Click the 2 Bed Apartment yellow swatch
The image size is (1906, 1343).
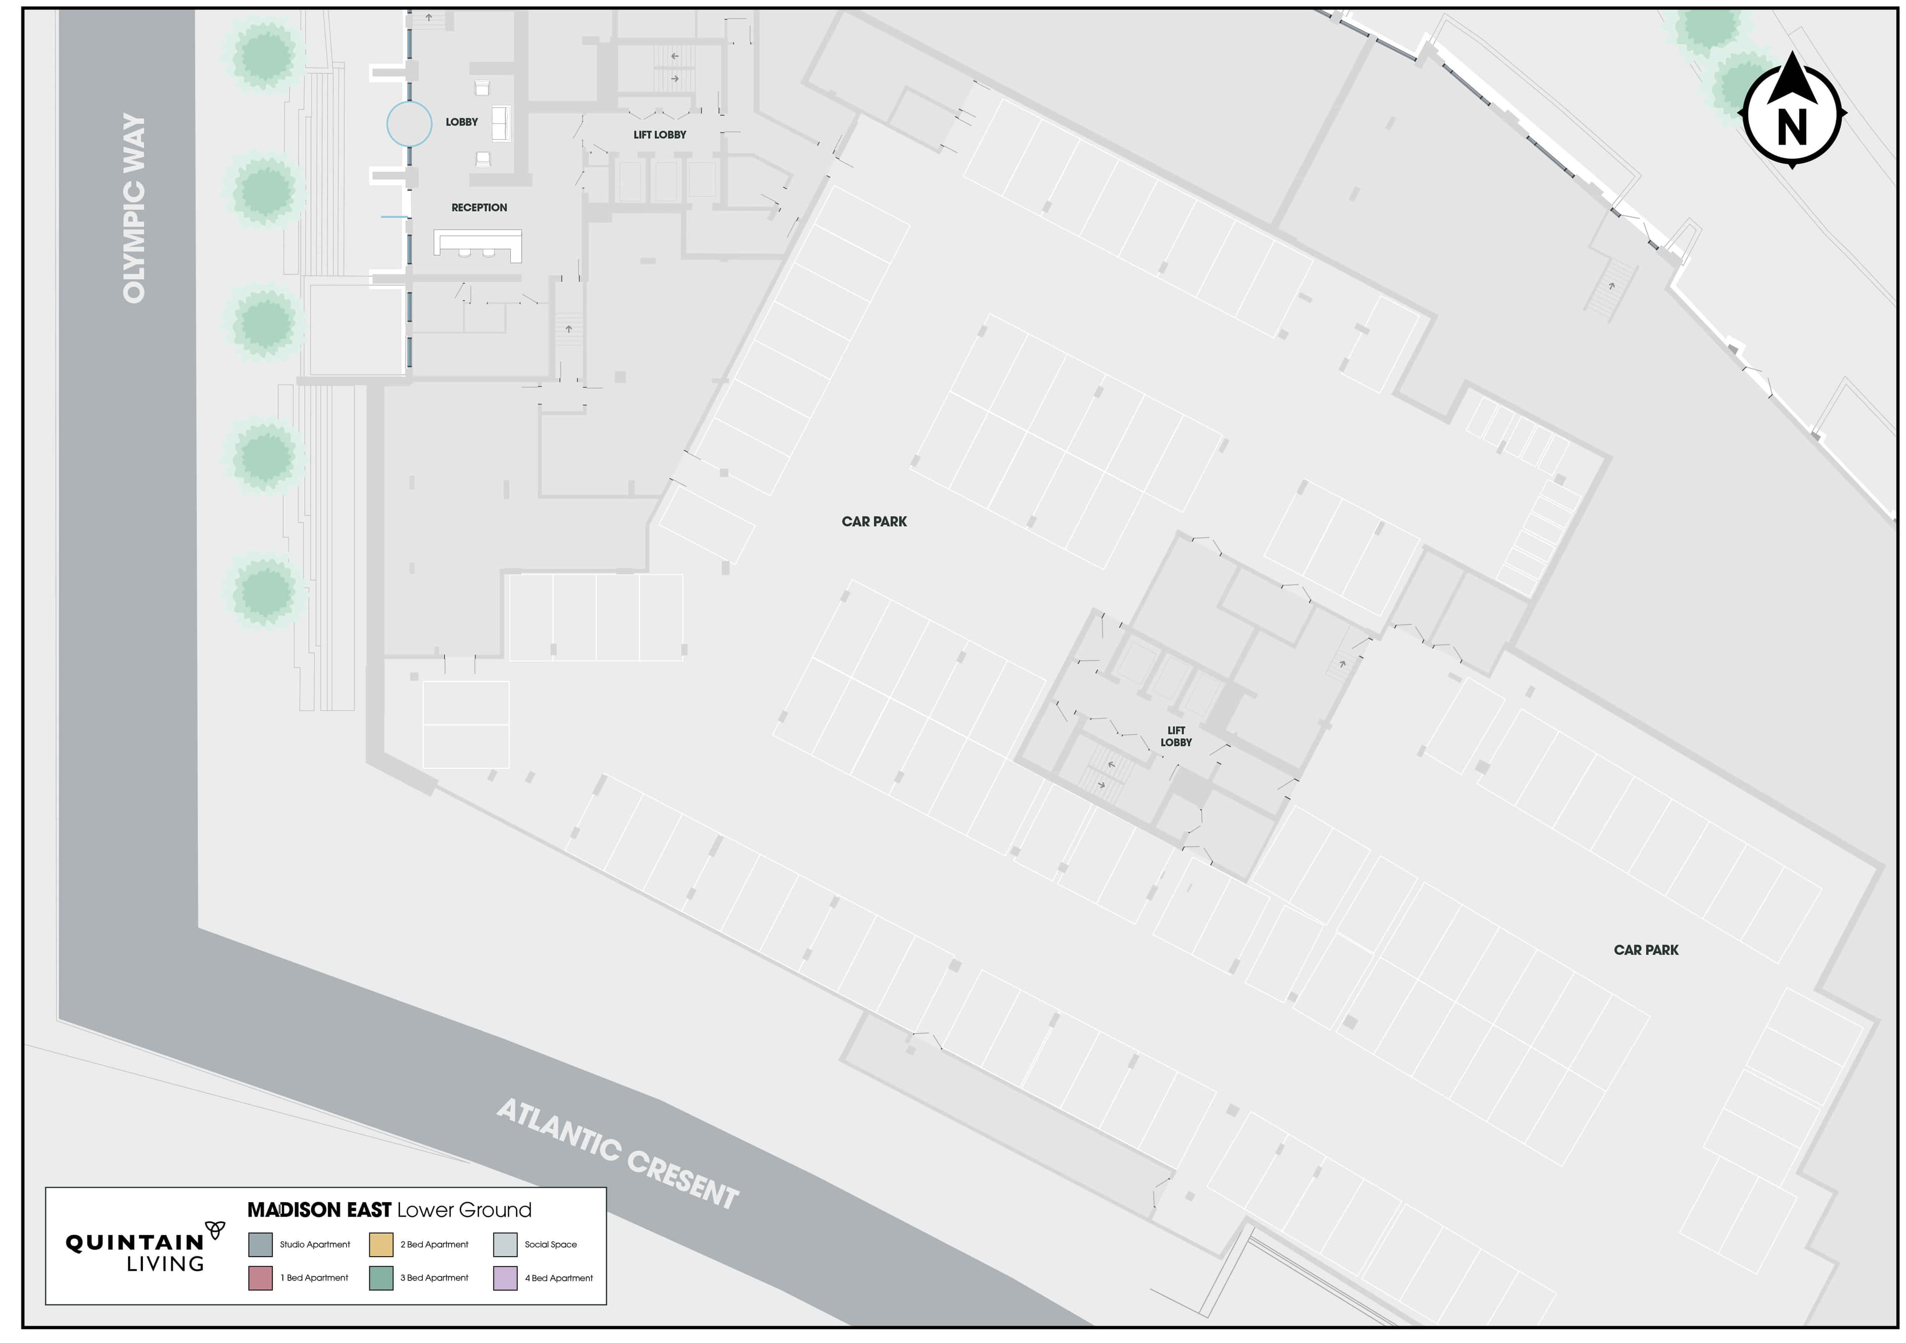pyautogui.click(x=381, y=1244)
